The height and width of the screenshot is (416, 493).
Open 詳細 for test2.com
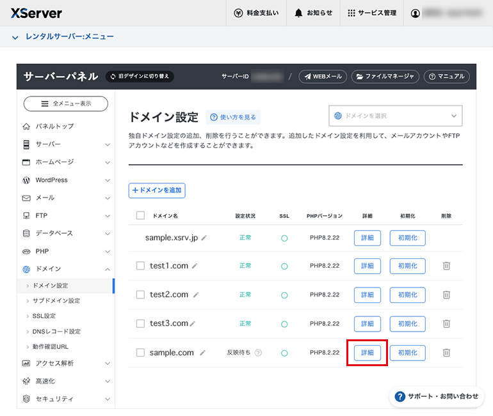368,295
